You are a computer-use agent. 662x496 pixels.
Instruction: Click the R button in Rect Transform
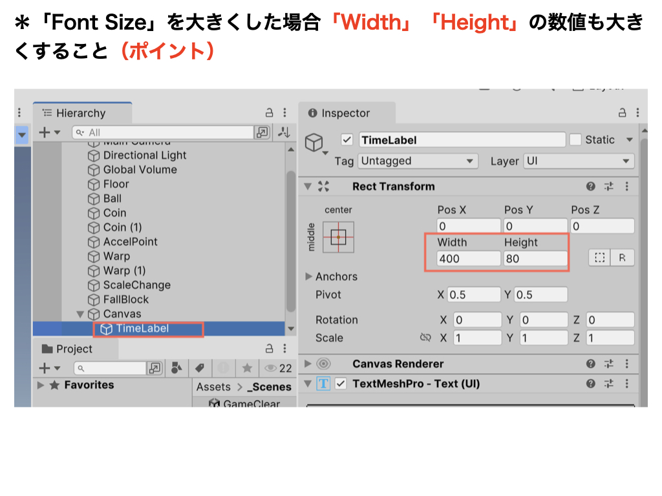(623, 256)
